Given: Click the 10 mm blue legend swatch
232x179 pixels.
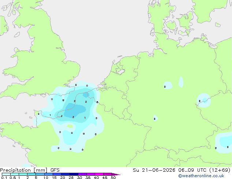Looking at the screenshot, I should pos(49,174).
